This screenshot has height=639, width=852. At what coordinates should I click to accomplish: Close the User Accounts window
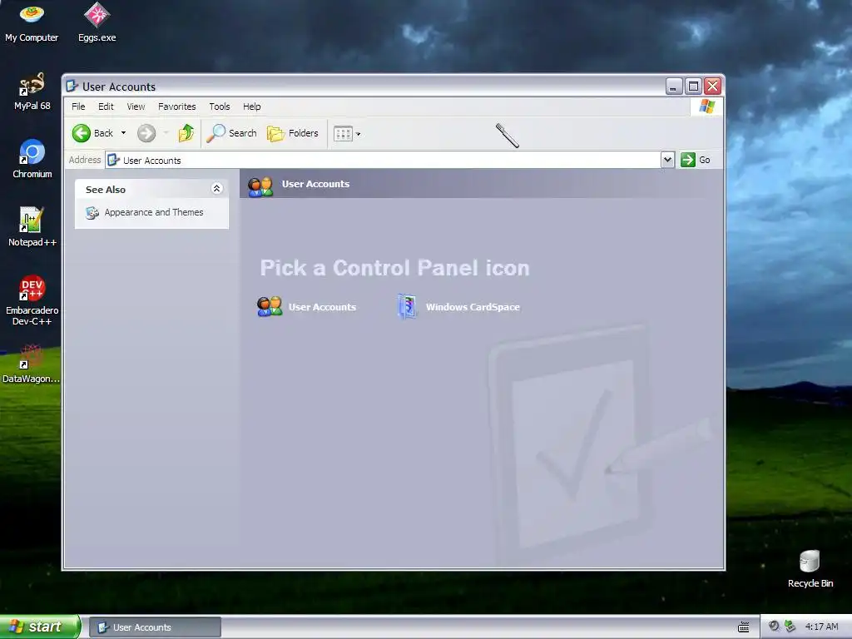pyautogui.click(x=712, y=87)
